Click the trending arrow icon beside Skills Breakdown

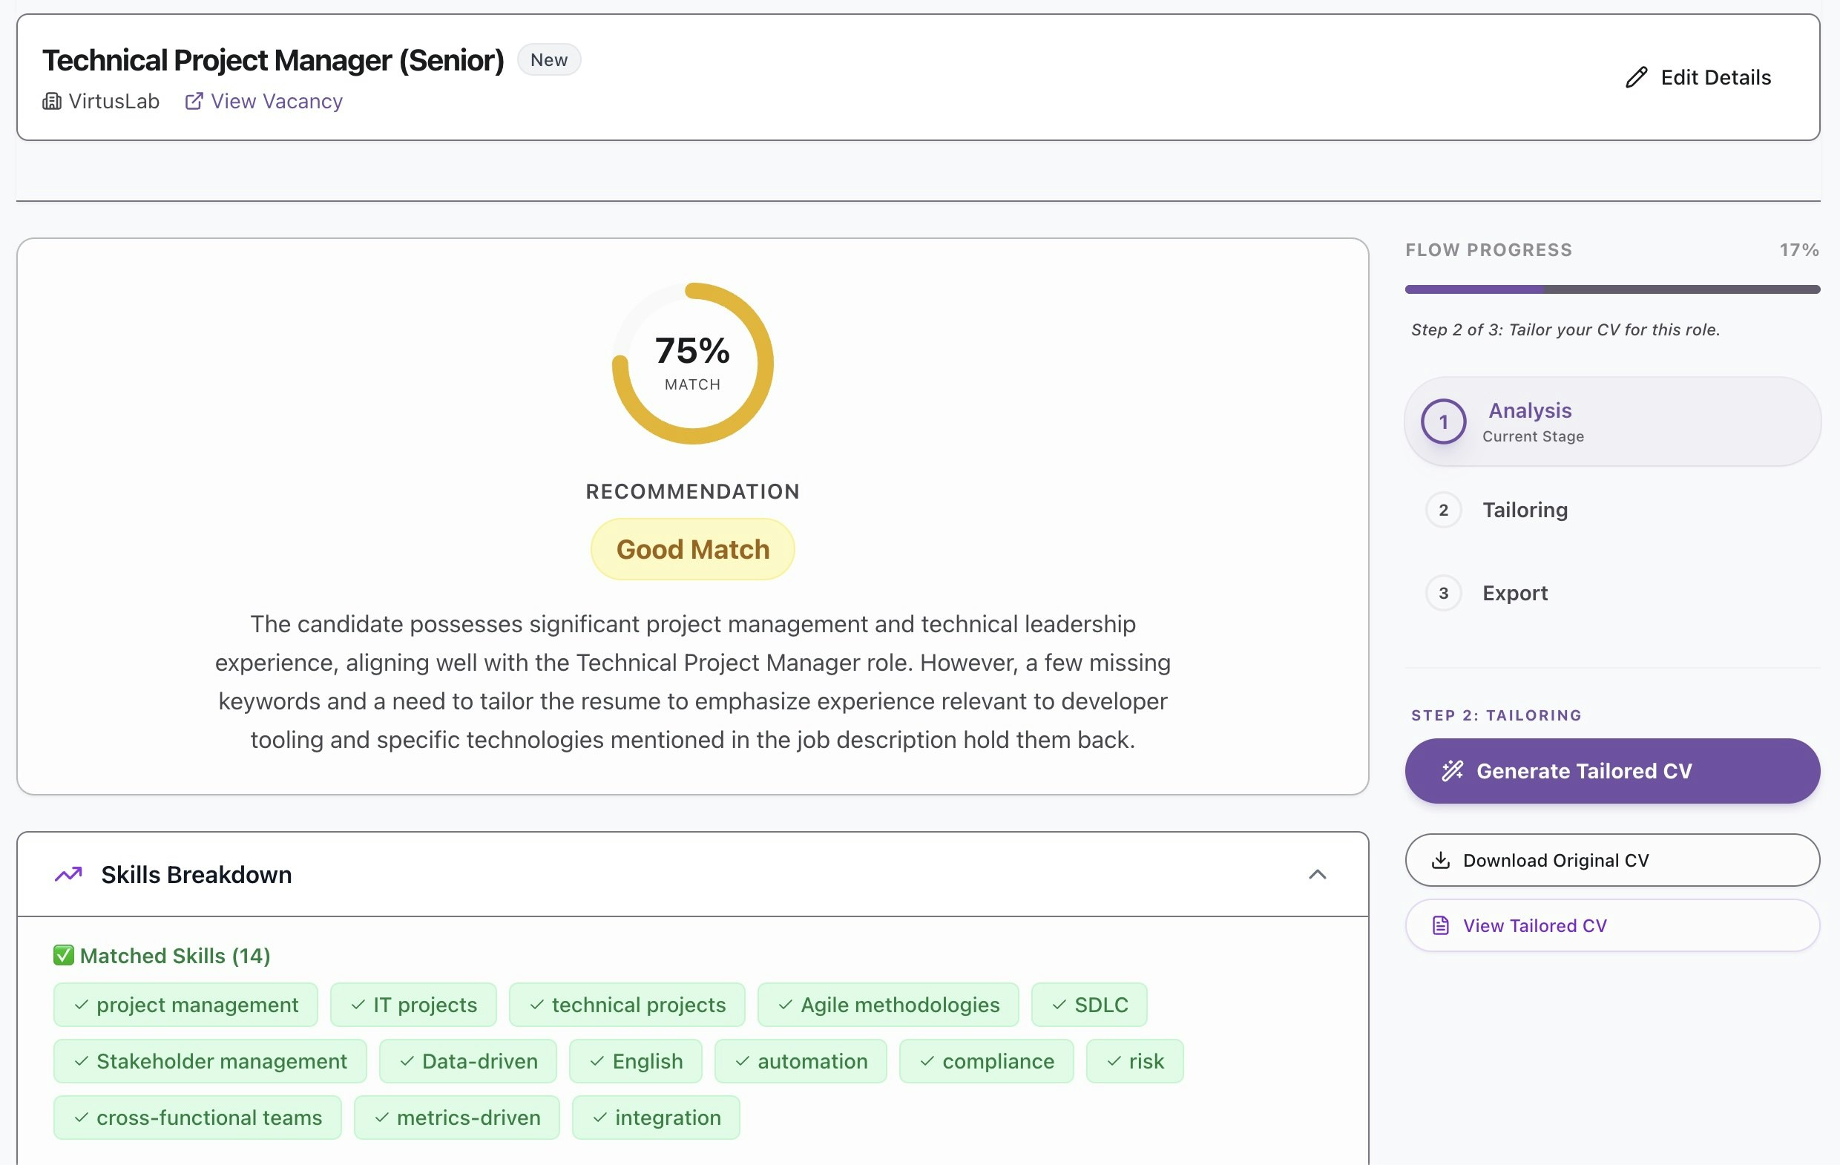69,874
